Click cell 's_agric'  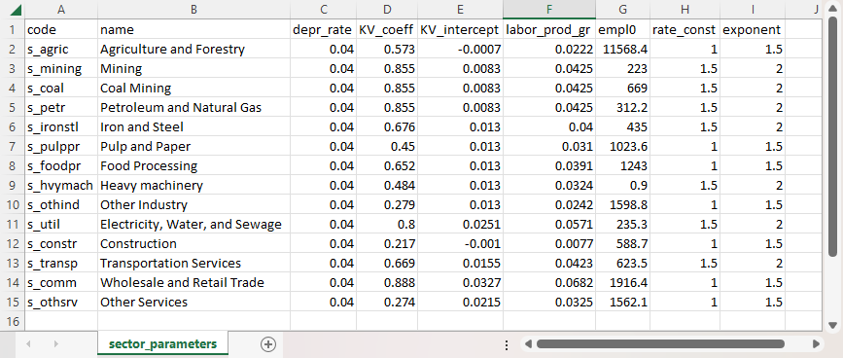[61, 49]
